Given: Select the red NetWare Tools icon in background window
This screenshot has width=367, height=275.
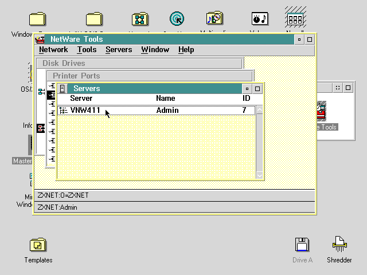Looking at the screenshot, I should 321,112.
